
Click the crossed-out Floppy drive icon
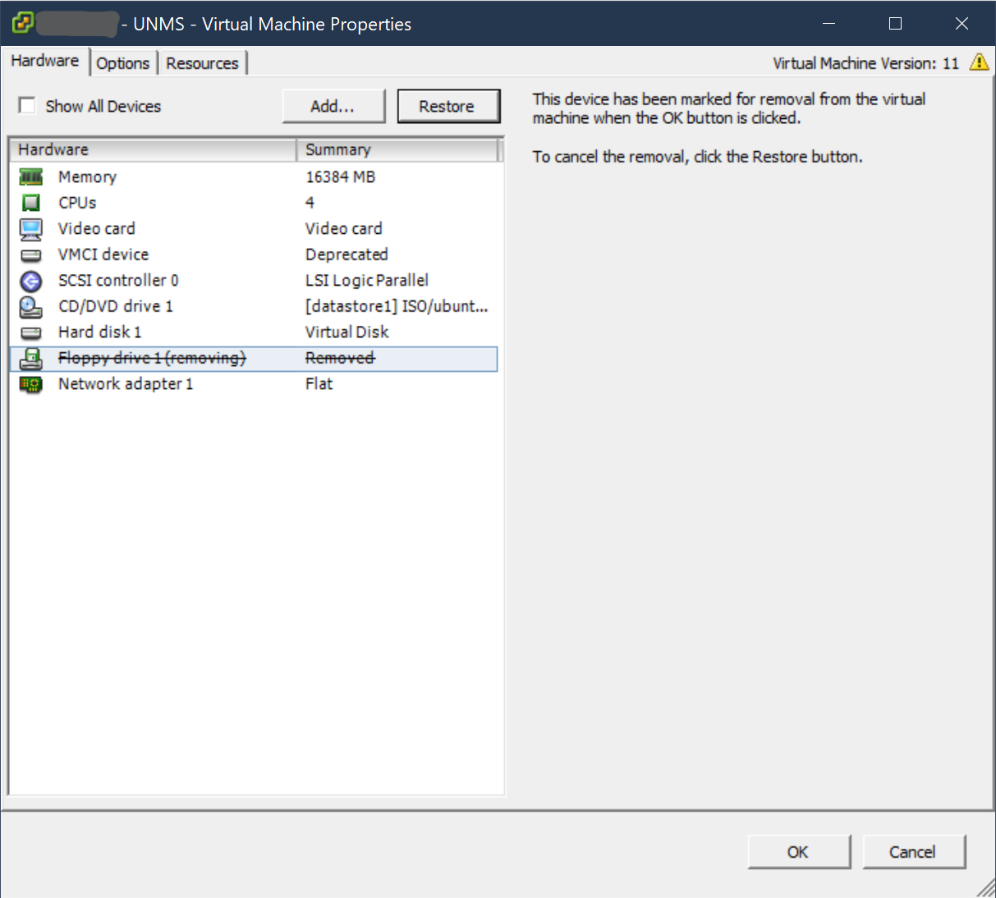click(30, 358)
